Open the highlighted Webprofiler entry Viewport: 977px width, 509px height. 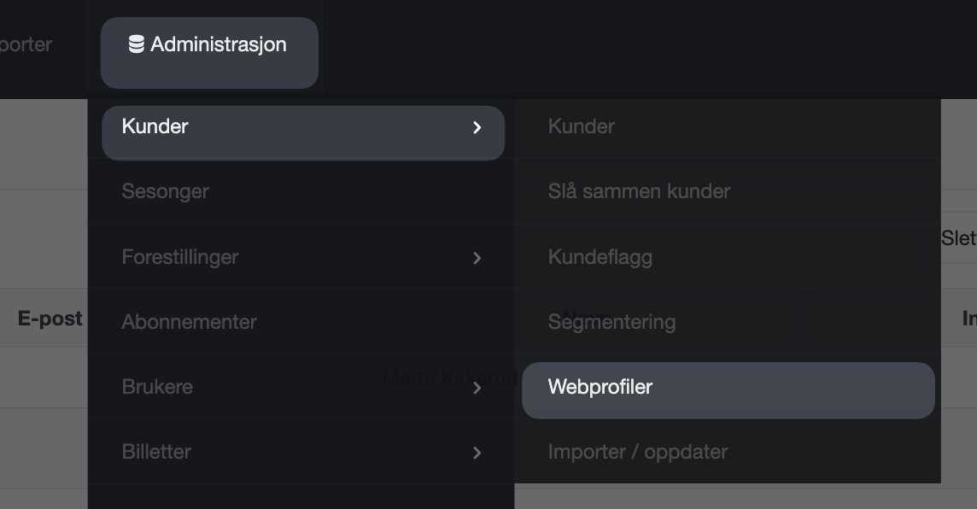728,390
